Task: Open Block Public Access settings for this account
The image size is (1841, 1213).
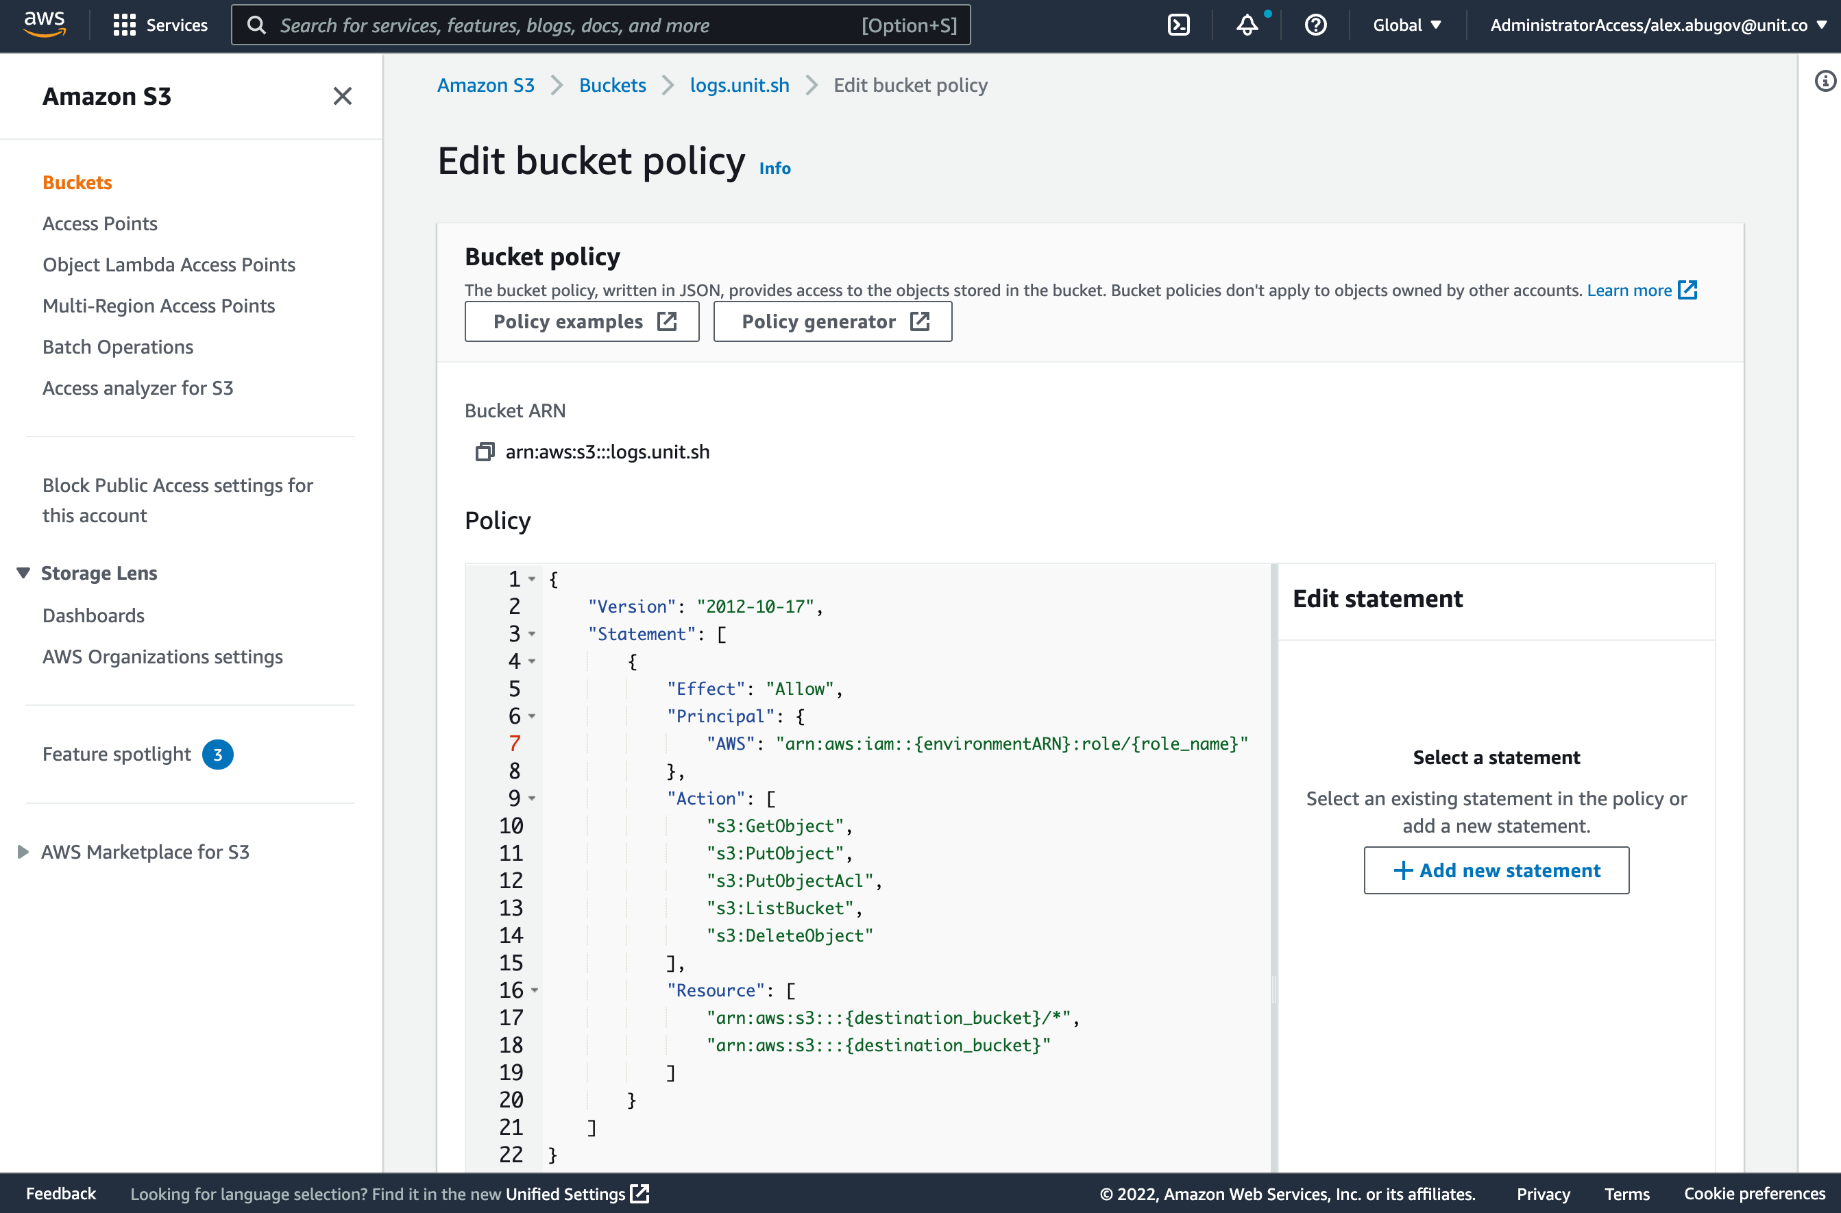Action: pyautogui.click(x=178, y=500)
